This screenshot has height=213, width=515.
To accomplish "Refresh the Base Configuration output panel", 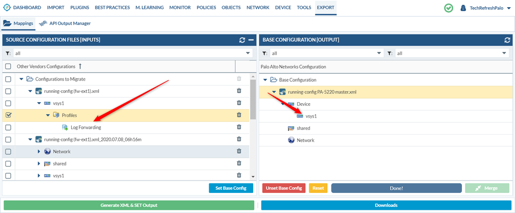I will (507, 40).
